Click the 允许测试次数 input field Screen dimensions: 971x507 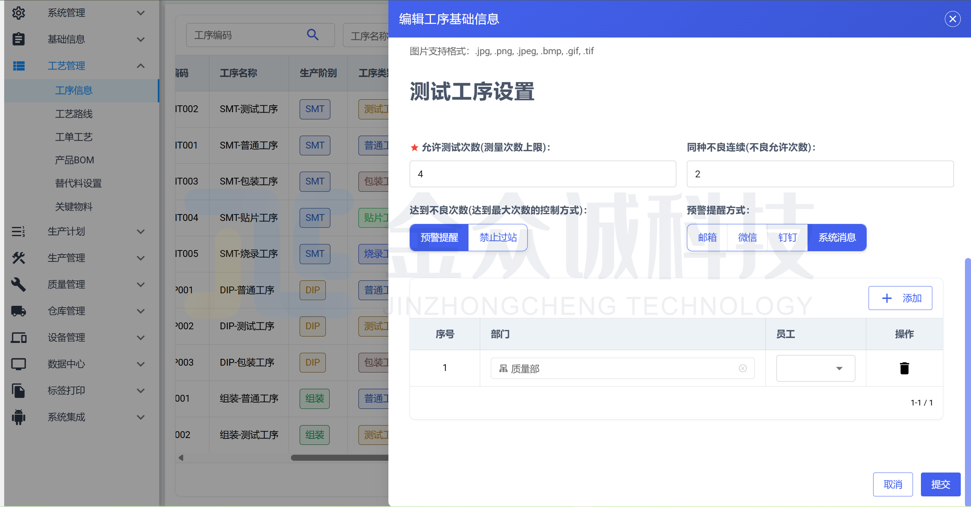coord(542,174)
